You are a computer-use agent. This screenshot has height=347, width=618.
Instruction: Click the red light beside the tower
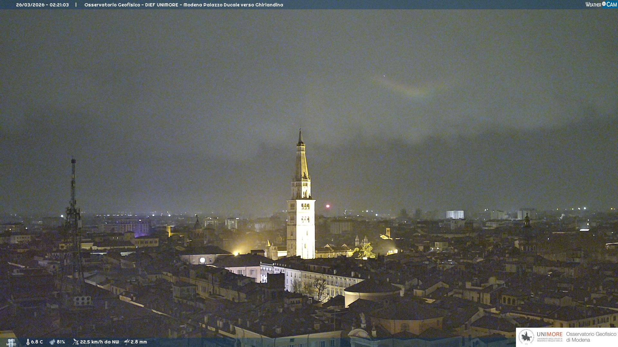328,206
